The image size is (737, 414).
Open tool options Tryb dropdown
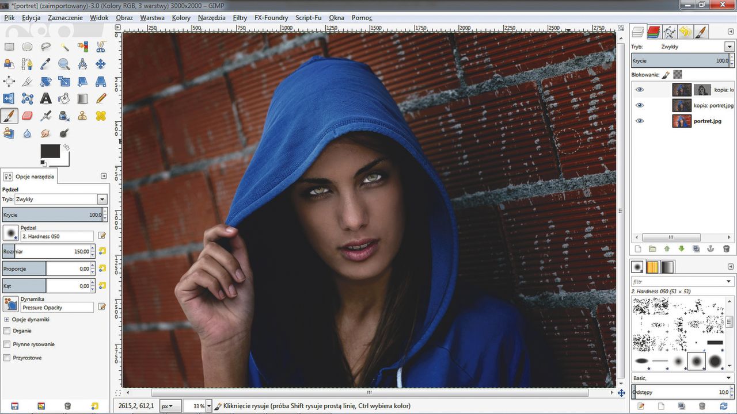(102, 199)
